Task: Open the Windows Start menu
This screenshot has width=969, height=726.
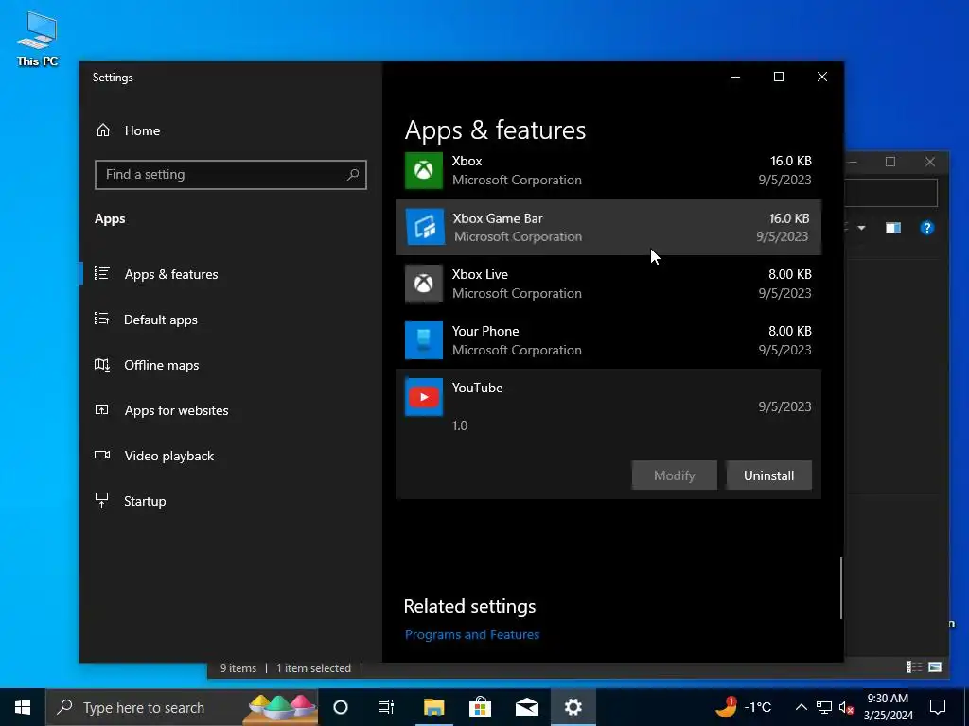Action: point(23,707)
